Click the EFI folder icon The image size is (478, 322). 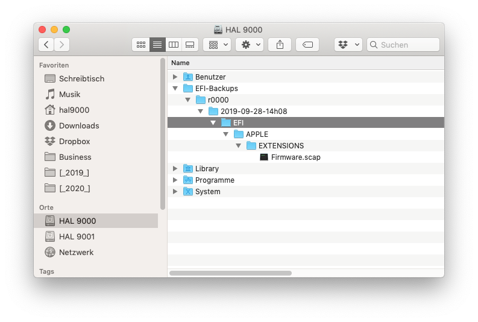226,122
